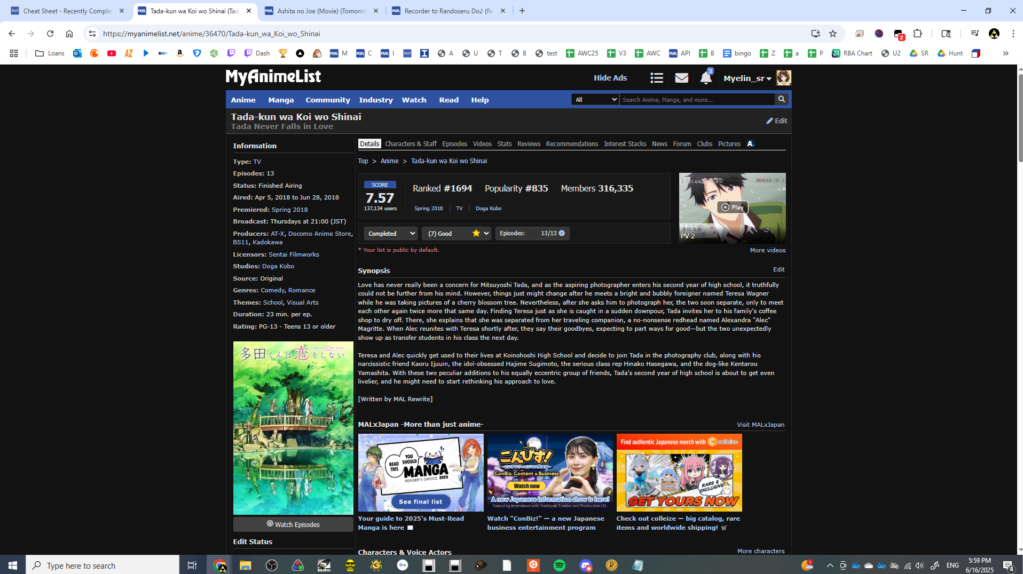Open Task View on the taskbar

coord(192,565)
